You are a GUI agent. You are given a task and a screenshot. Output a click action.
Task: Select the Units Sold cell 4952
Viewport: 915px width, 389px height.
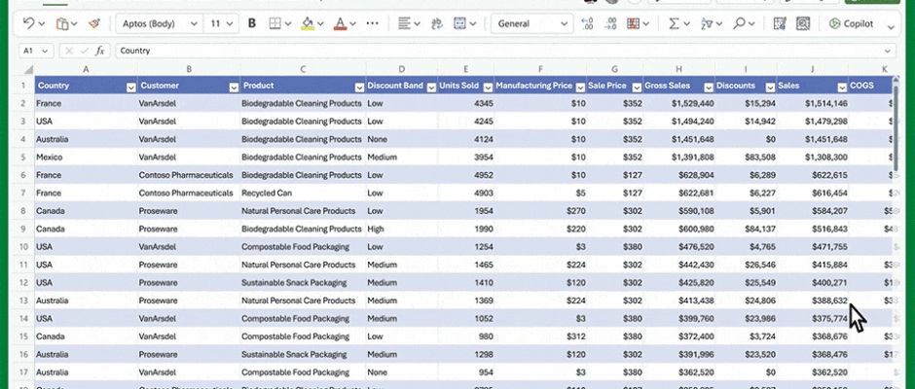click(x=465, y=175)
